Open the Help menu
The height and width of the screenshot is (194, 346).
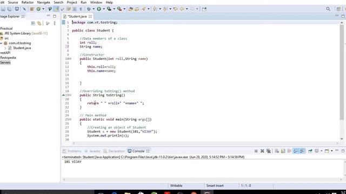[109, 2]
